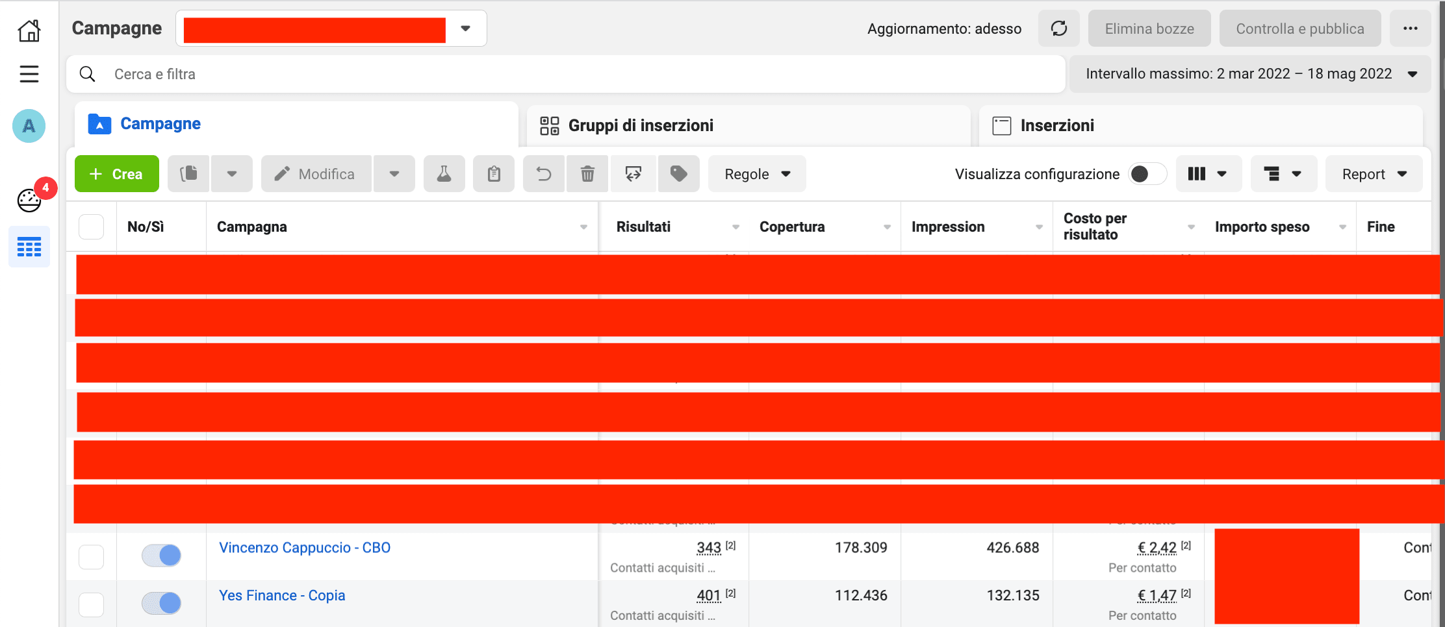Open the Report dropdown menu

point(1374,174)
